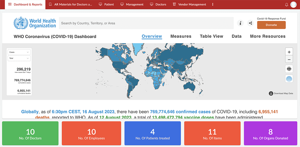The height and width of the screenshot is (147, 300).
Task: Click the 296,219 new cases figure
Action: click(24, 69)
